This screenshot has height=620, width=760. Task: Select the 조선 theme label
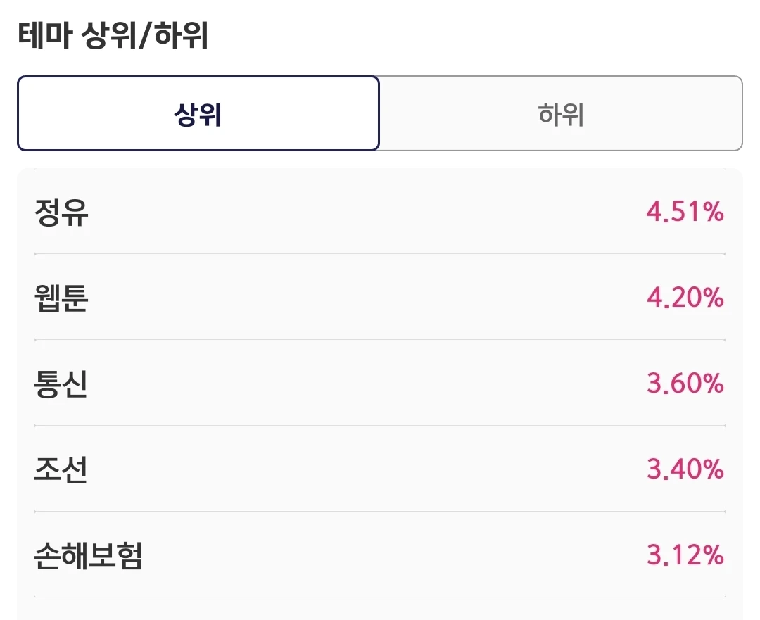coord(61,469)
